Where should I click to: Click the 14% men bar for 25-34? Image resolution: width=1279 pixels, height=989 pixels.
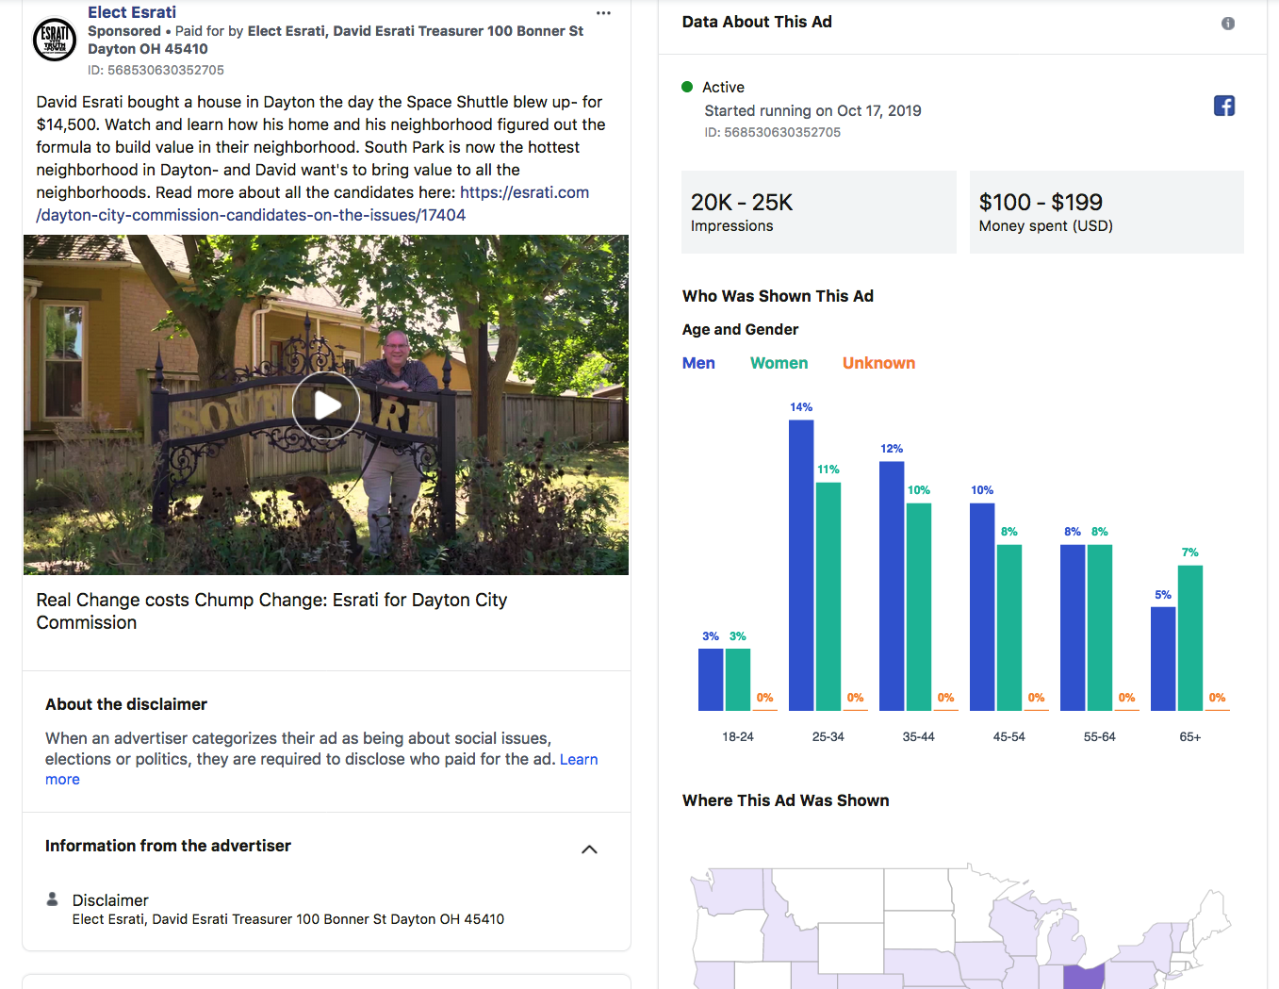tap(801, 565)
